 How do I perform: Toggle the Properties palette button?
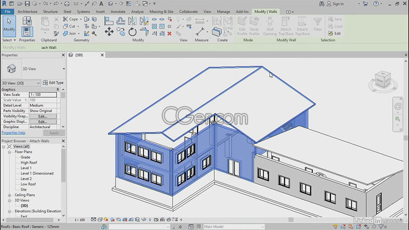[x=27, y=32]
